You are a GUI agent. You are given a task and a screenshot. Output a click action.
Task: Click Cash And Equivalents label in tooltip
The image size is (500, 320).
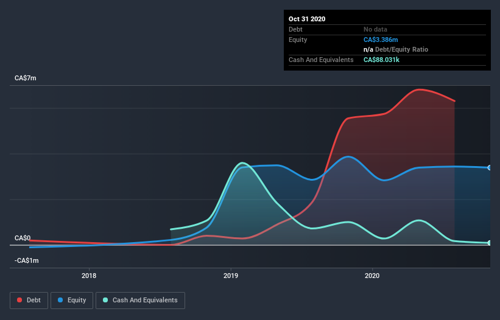tap(321, 60)
